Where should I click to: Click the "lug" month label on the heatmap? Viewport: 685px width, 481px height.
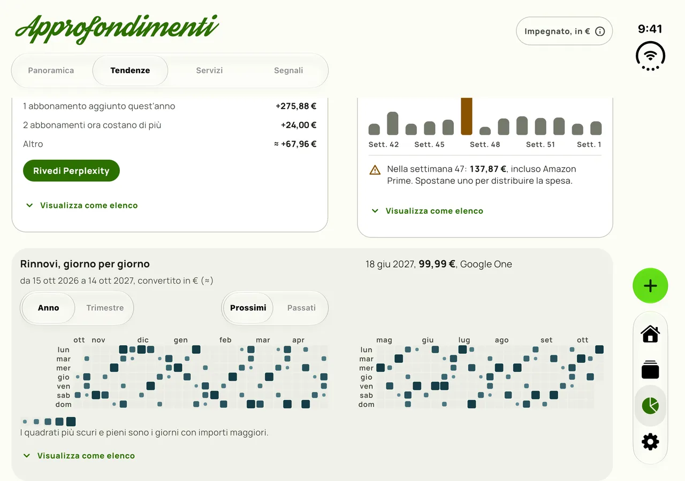[x=464, y=340]
